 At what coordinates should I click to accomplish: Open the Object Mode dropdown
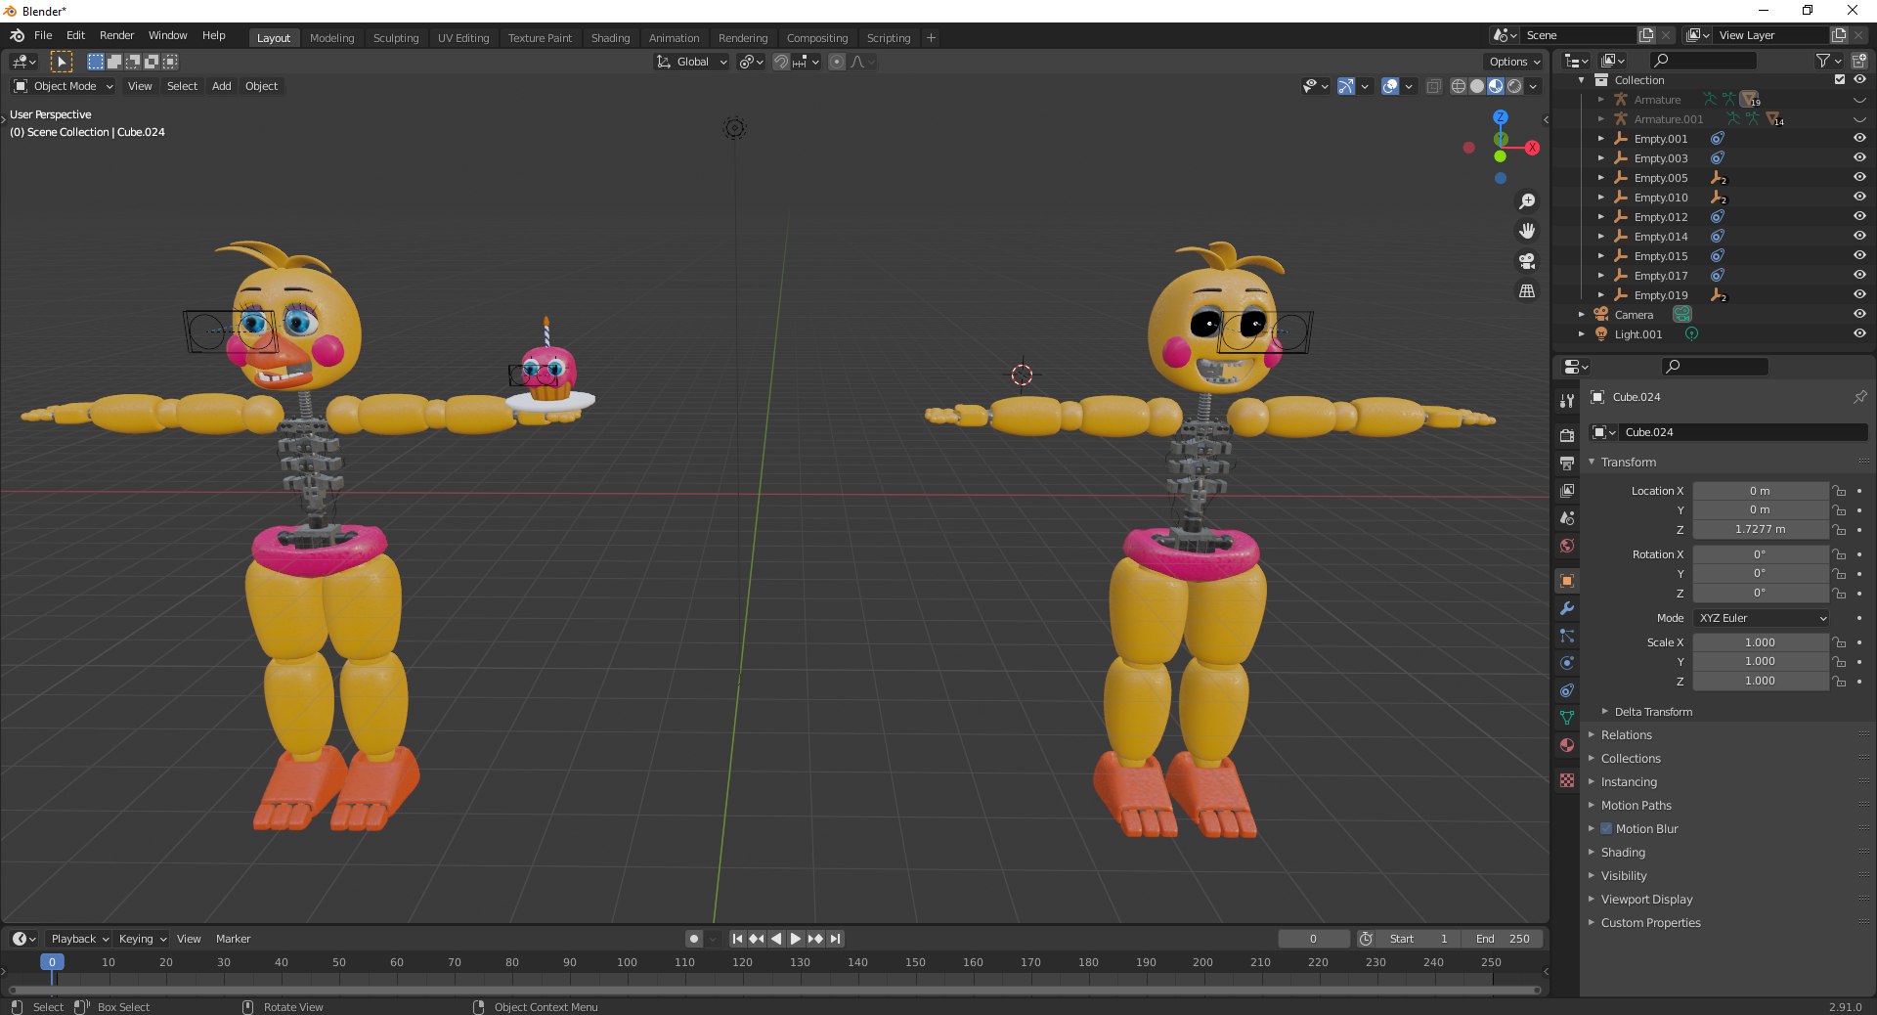[64, 86]
